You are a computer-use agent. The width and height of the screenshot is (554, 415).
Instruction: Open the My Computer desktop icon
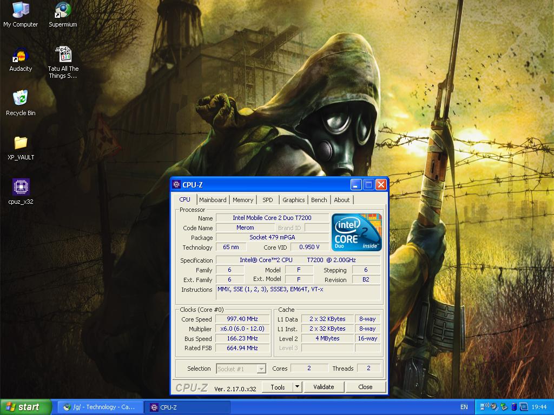point(21,14)
